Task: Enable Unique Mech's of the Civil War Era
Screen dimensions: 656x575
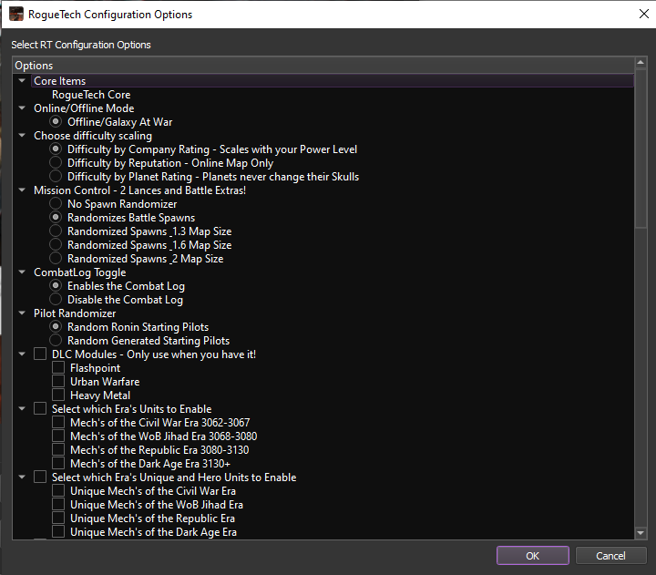Action: [58, 490]
